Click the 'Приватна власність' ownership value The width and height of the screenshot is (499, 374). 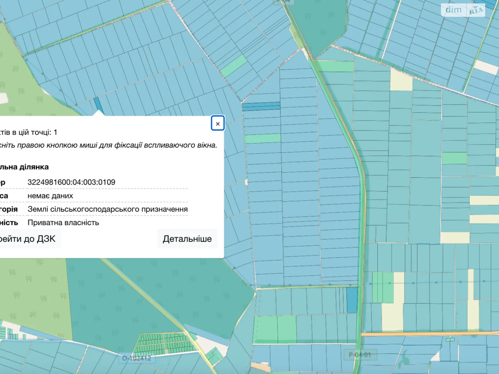coord(63,223)
